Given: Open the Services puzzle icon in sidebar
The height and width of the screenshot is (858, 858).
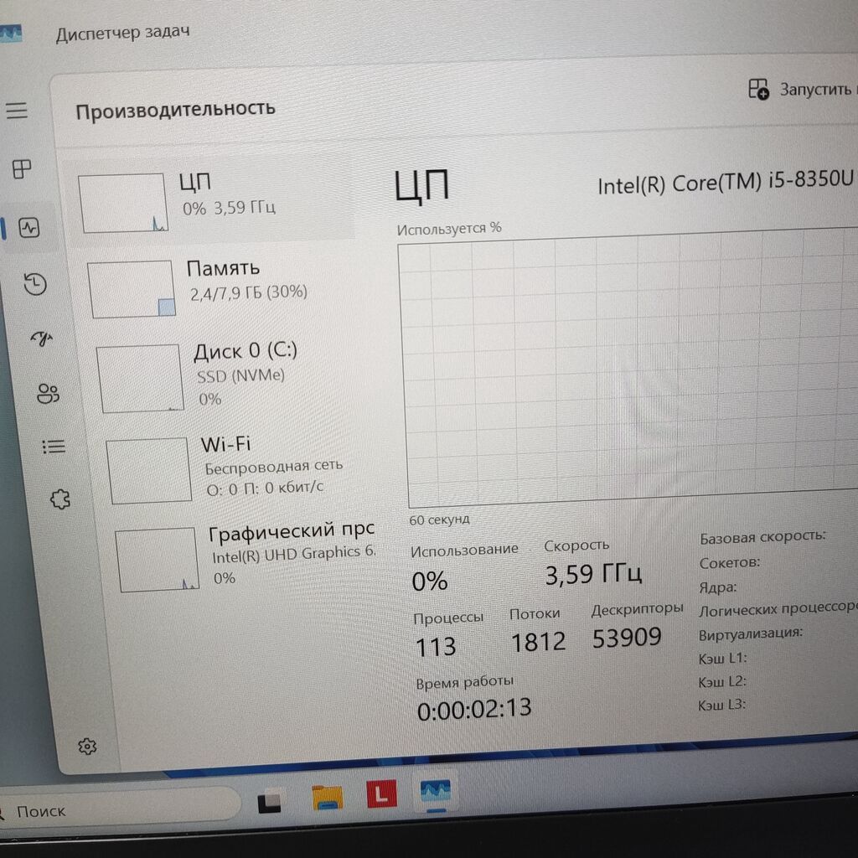Looking at the screenshot, I should (x=60, y=499).
